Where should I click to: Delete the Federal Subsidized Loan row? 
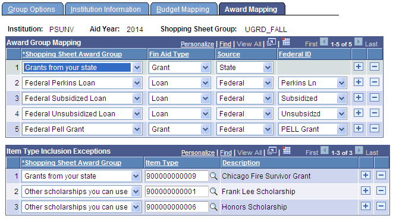375,98
